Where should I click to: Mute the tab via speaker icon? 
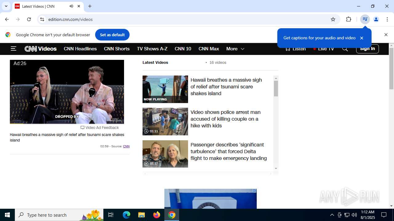[71, 6]
